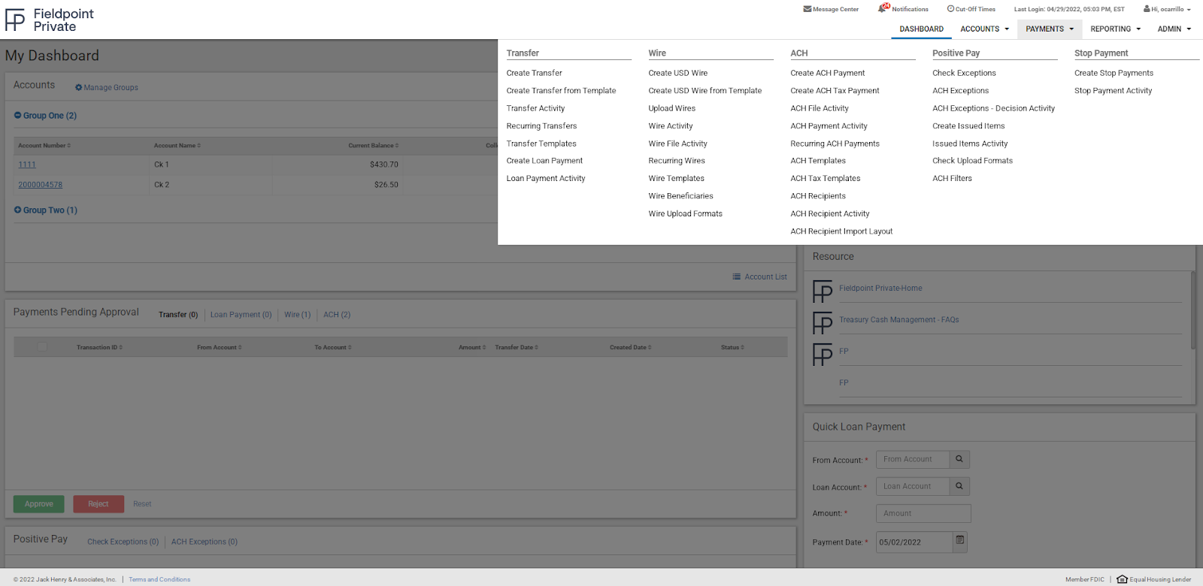Collapse the Group One accounts section
The width and height of the screenshot is (1203, 586).
coord(18,116)
